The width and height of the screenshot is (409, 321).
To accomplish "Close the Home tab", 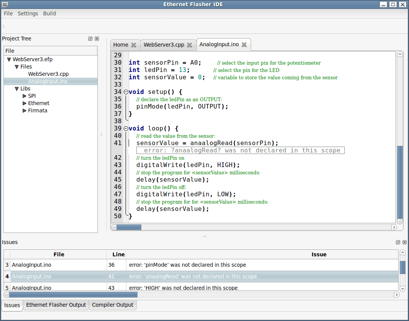I will coord(134,45).
